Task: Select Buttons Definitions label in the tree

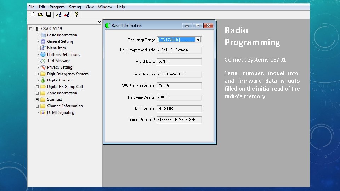Action: (63, 54)
